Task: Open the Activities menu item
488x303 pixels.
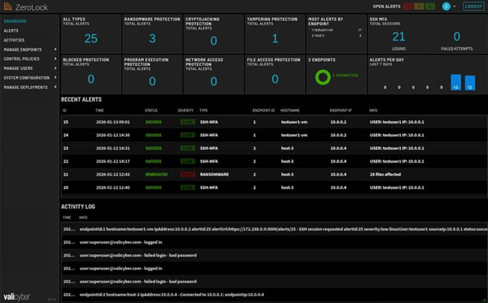Action: [x=14, y=40]
